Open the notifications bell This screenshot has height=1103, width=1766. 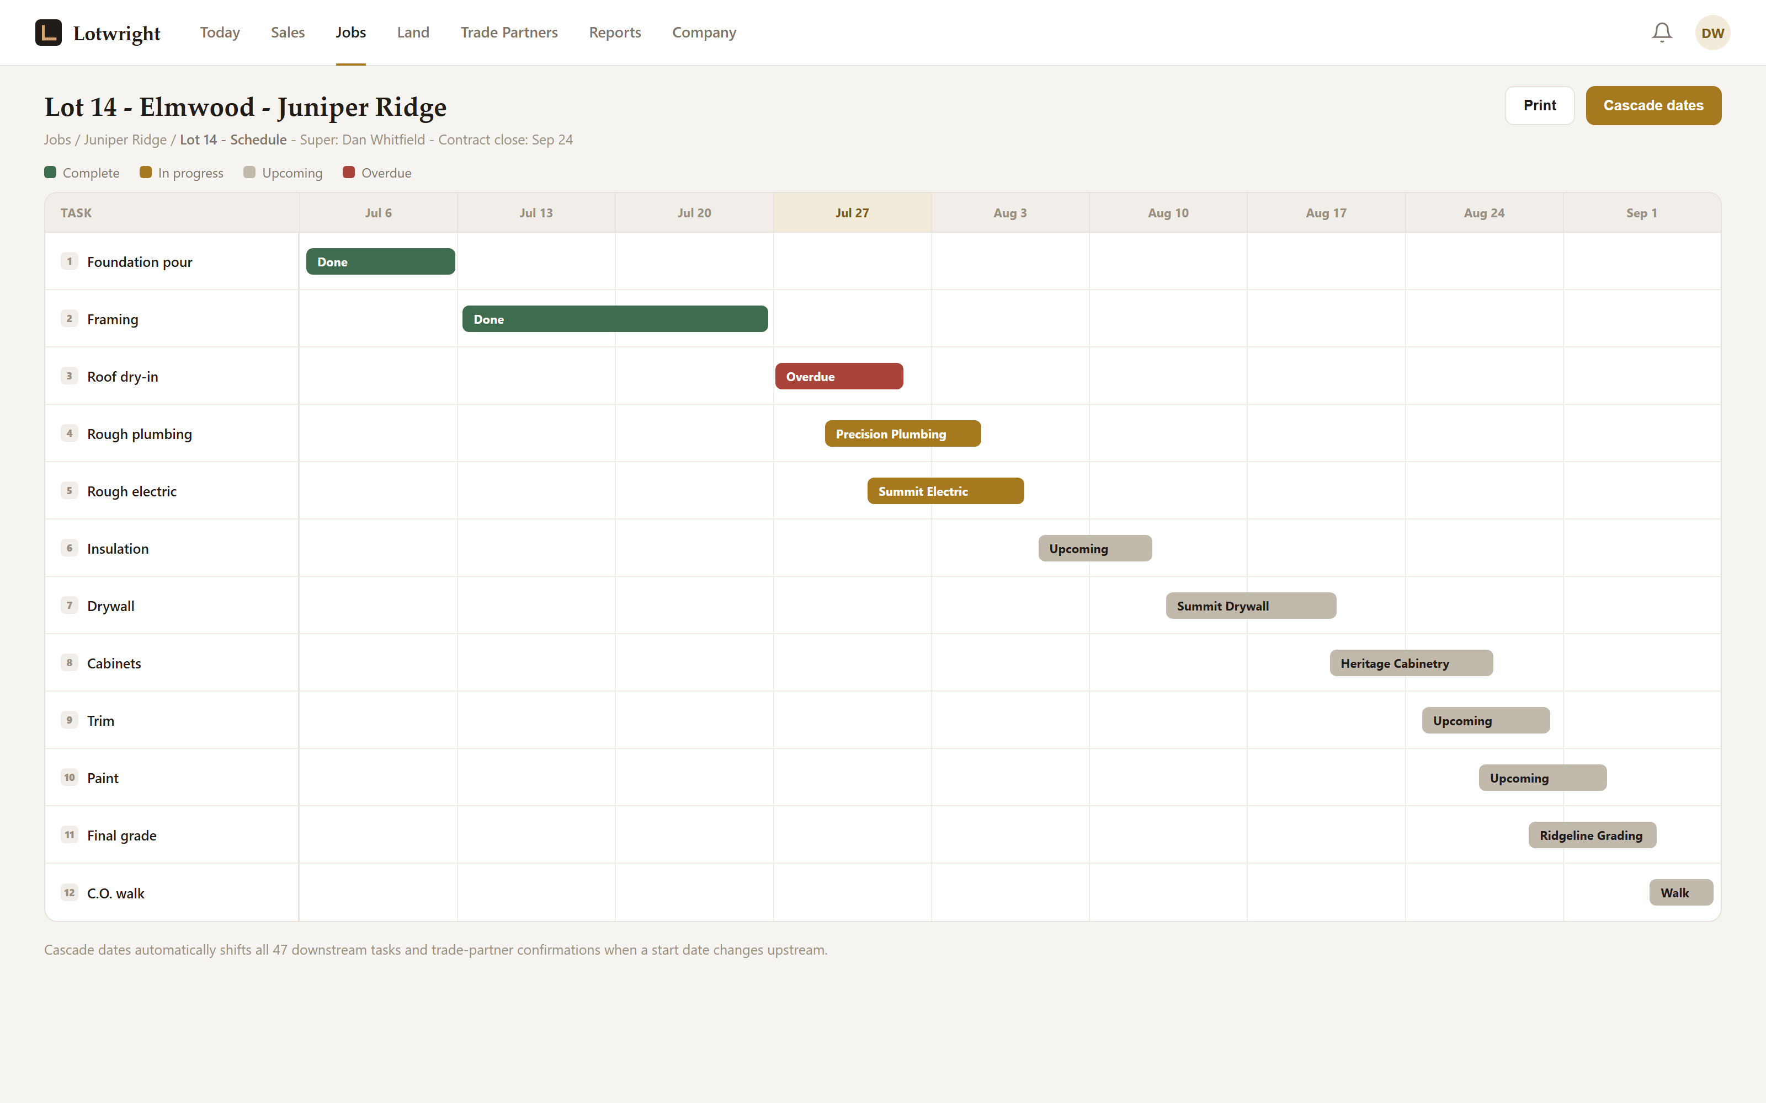click(1662, 33)
